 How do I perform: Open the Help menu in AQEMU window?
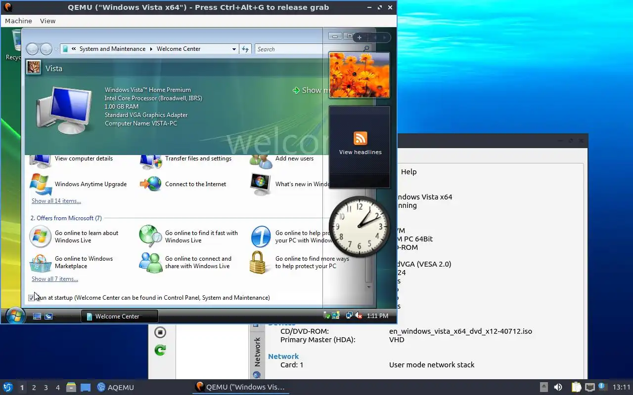click(408, 172)
